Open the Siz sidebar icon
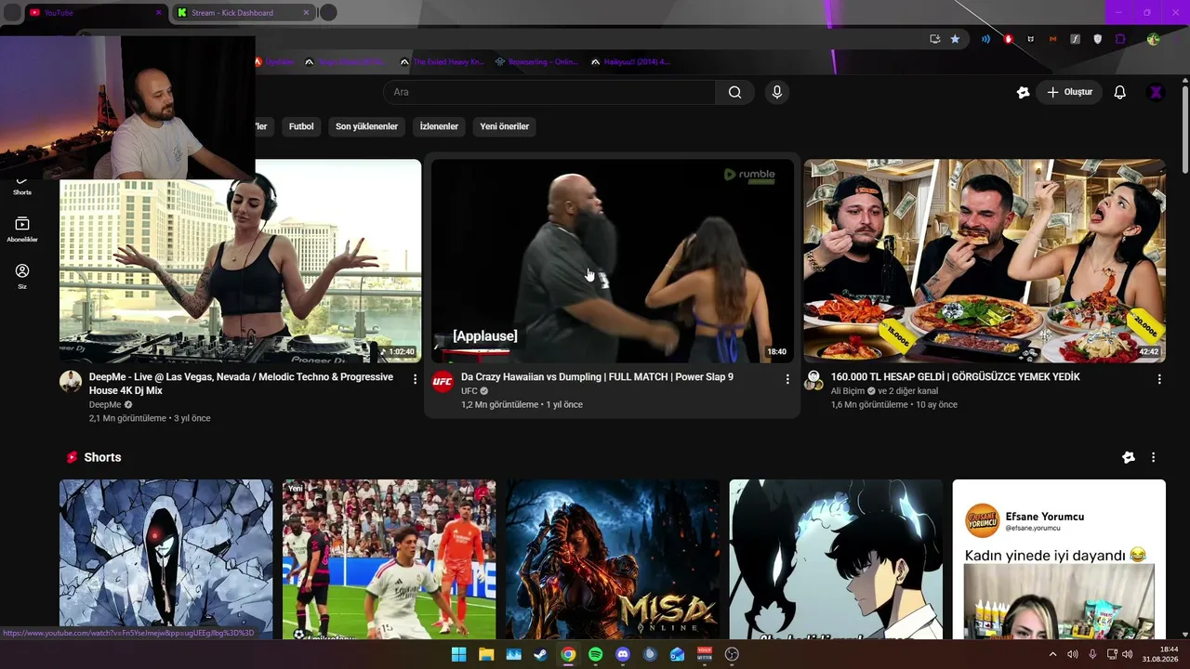The height and width of the screenshot is (669, 1190). pos(22,276)
